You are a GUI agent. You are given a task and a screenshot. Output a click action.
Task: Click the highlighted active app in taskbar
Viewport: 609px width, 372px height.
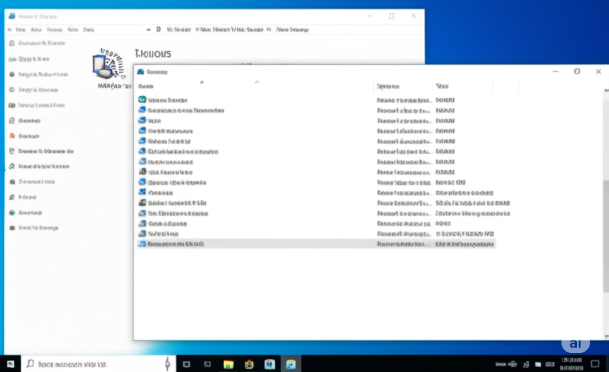(x=290, y=364)
